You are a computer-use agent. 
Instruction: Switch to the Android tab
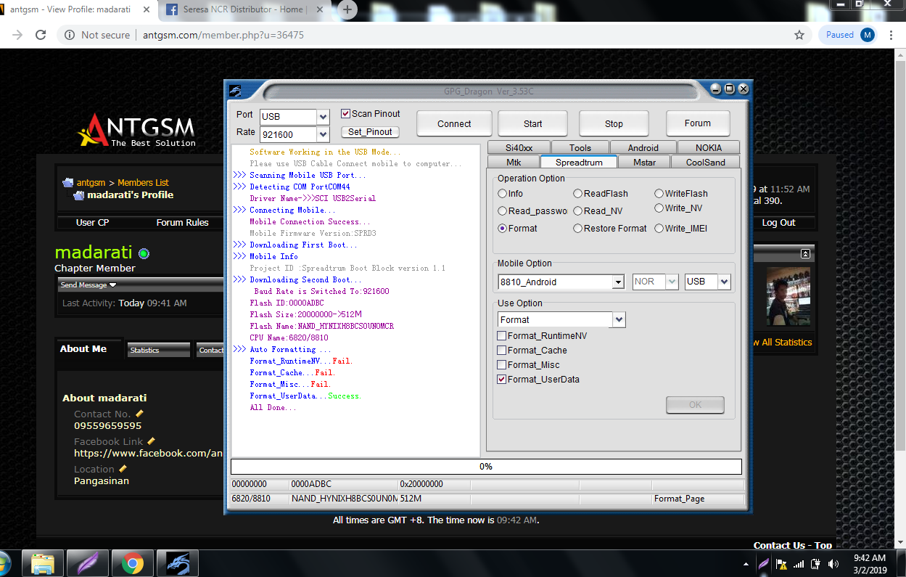(x=643, y=148)
